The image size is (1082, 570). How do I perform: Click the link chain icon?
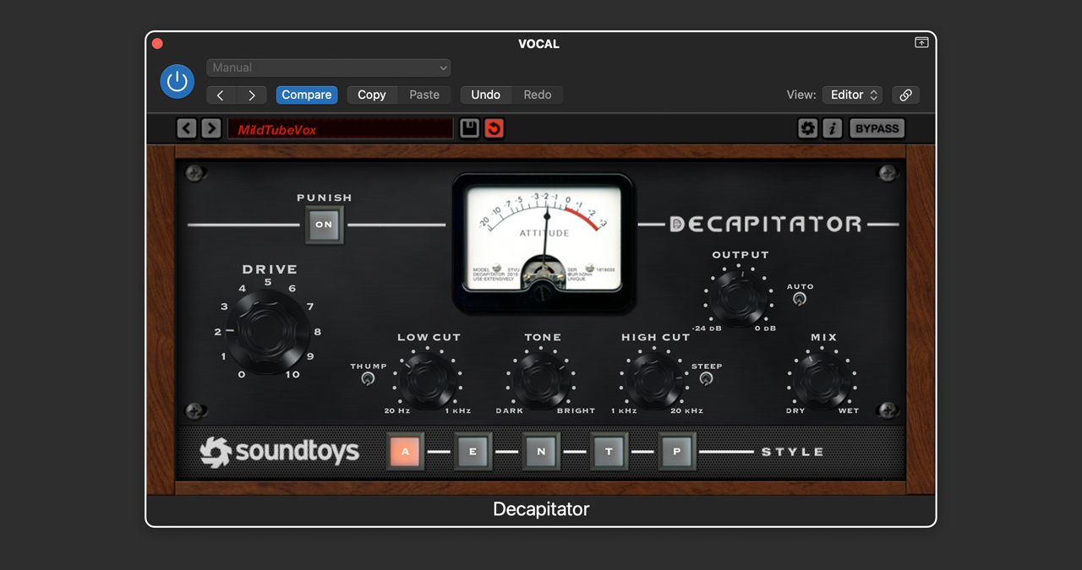905,95
